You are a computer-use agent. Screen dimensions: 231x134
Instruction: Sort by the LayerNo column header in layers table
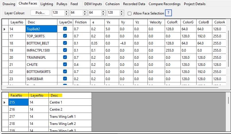17,22
